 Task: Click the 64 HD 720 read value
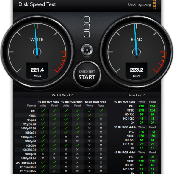tap(153, 140)
